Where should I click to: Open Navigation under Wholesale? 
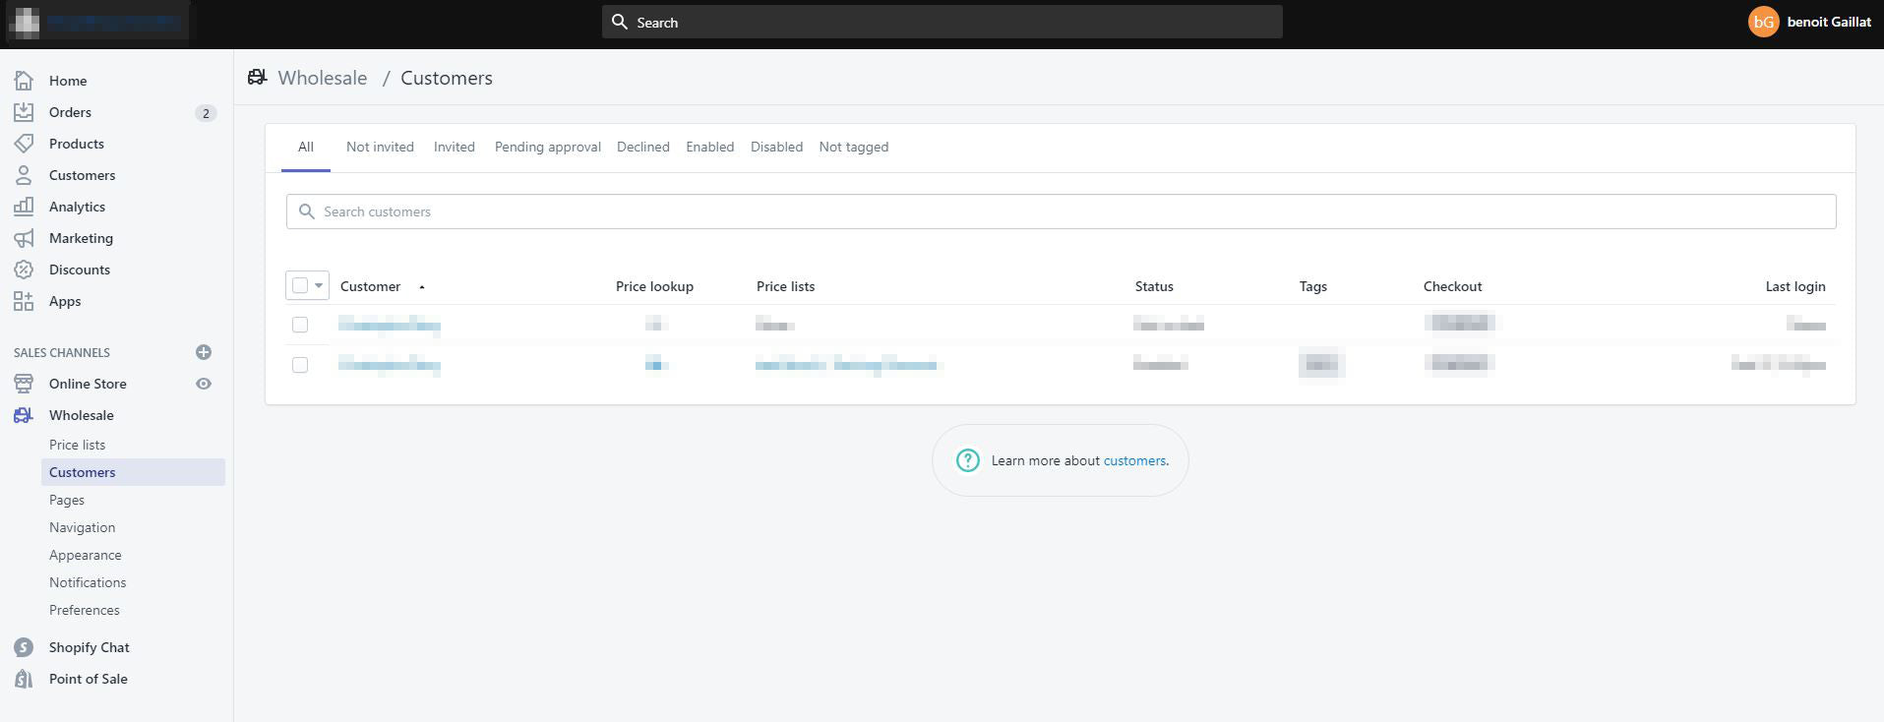click(83, 527)
